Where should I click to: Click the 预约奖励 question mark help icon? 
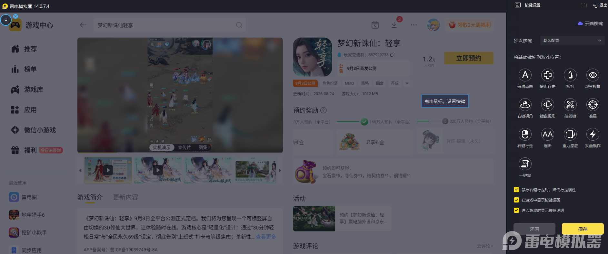coord(324,110)
